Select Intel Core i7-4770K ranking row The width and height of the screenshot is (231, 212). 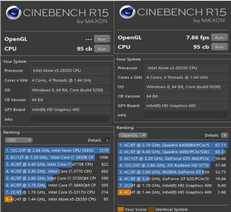click(x=57, y=164)
